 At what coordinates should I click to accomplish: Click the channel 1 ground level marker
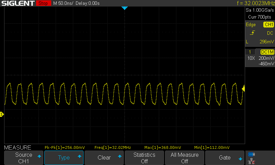coord(2,114)
